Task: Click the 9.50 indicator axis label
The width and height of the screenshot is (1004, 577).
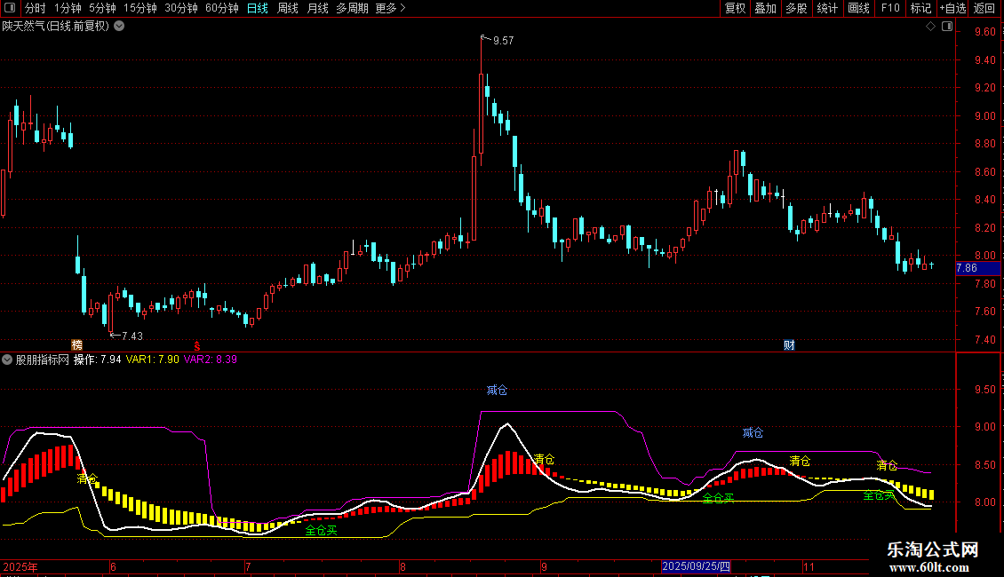Action: point(984,390)
